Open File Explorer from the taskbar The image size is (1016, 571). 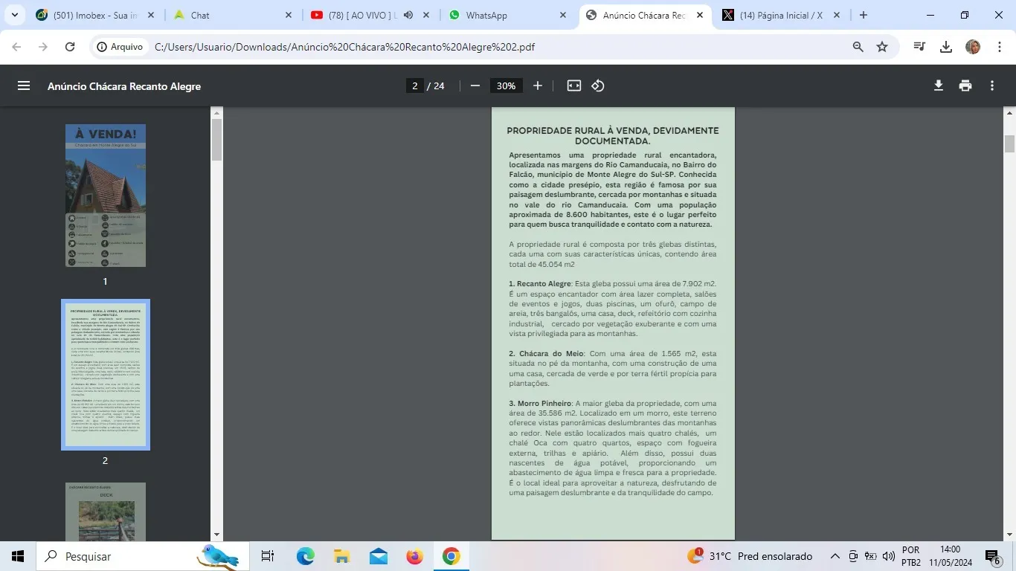tap(342, 556)
